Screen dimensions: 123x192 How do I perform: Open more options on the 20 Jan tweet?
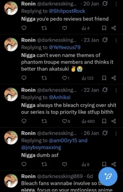pyautogui.click(x=116, y=4)
